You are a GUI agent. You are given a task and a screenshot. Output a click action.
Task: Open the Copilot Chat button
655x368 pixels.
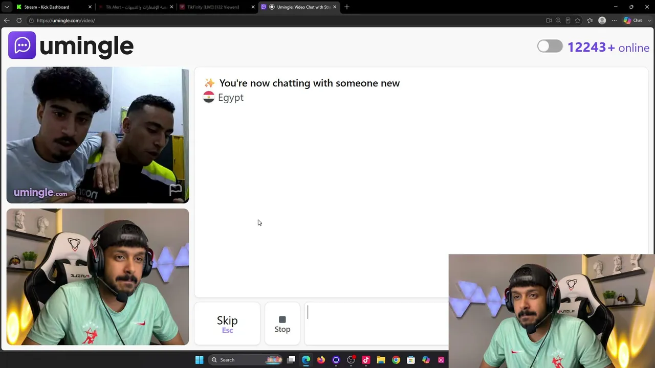(633, 20)
